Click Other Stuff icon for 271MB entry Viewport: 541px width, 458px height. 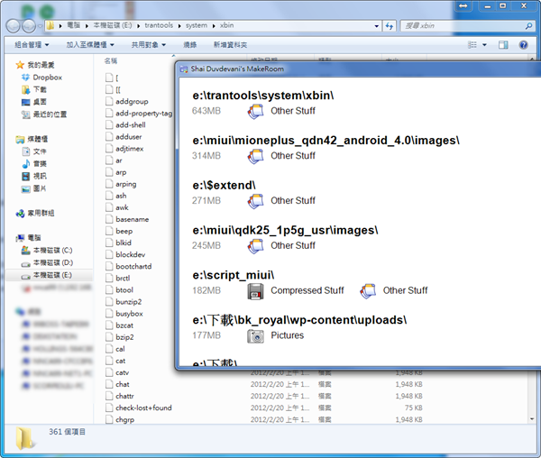pyautogui.click(x=255, y=201)
